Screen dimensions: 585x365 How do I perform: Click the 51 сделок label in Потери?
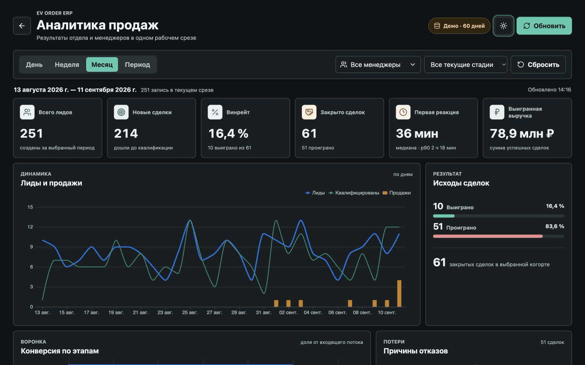coord(552,342)
